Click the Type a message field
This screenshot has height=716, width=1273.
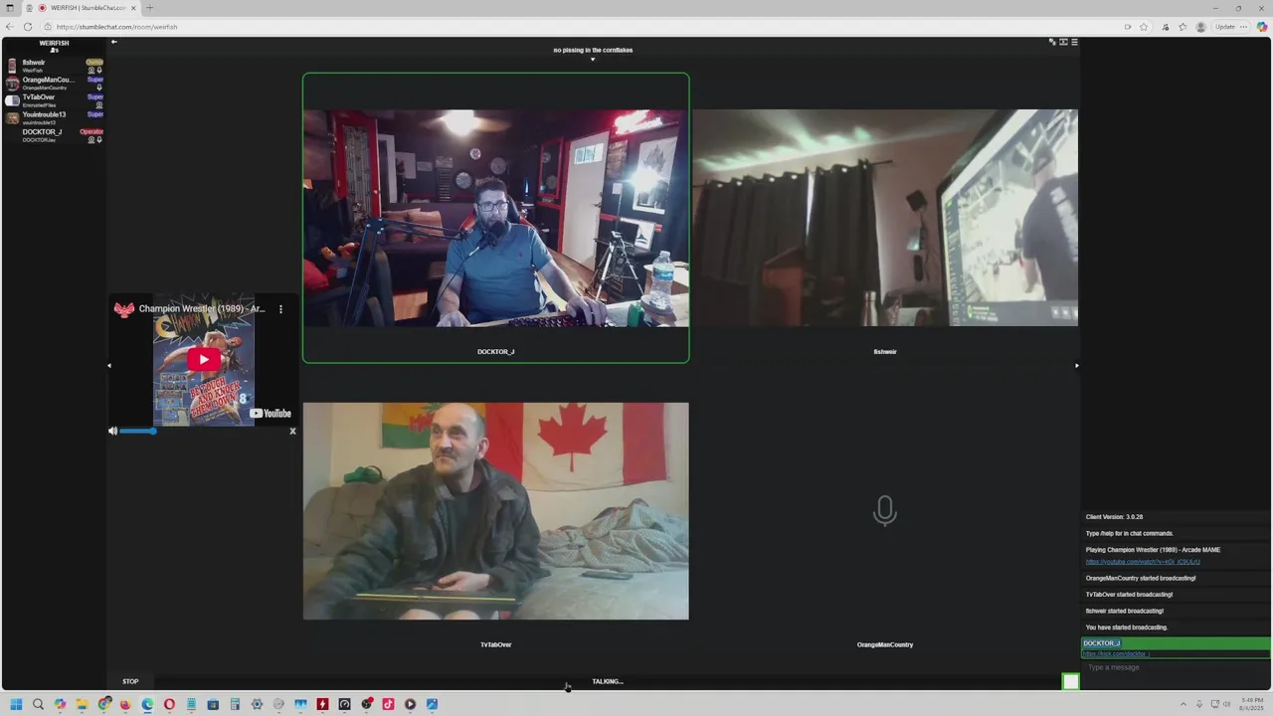(x=1174, y=667)
